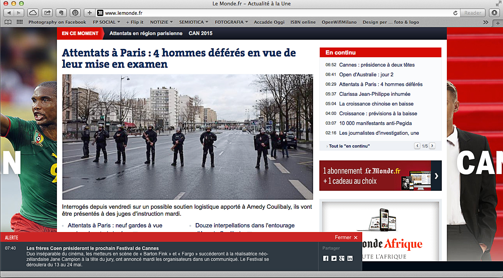The image size is (503, 278).
Task: Open headline 'Attentats à Paris : 4 hommes déférés'
Action: (179, 58)
